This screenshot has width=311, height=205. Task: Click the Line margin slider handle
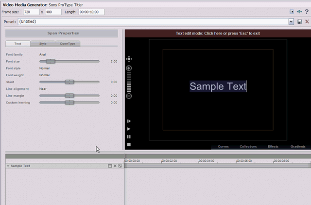point(69,96)
